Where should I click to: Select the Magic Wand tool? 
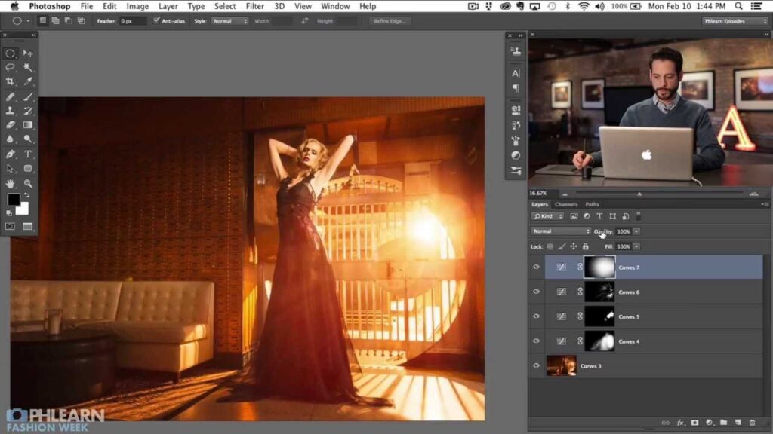28,67
